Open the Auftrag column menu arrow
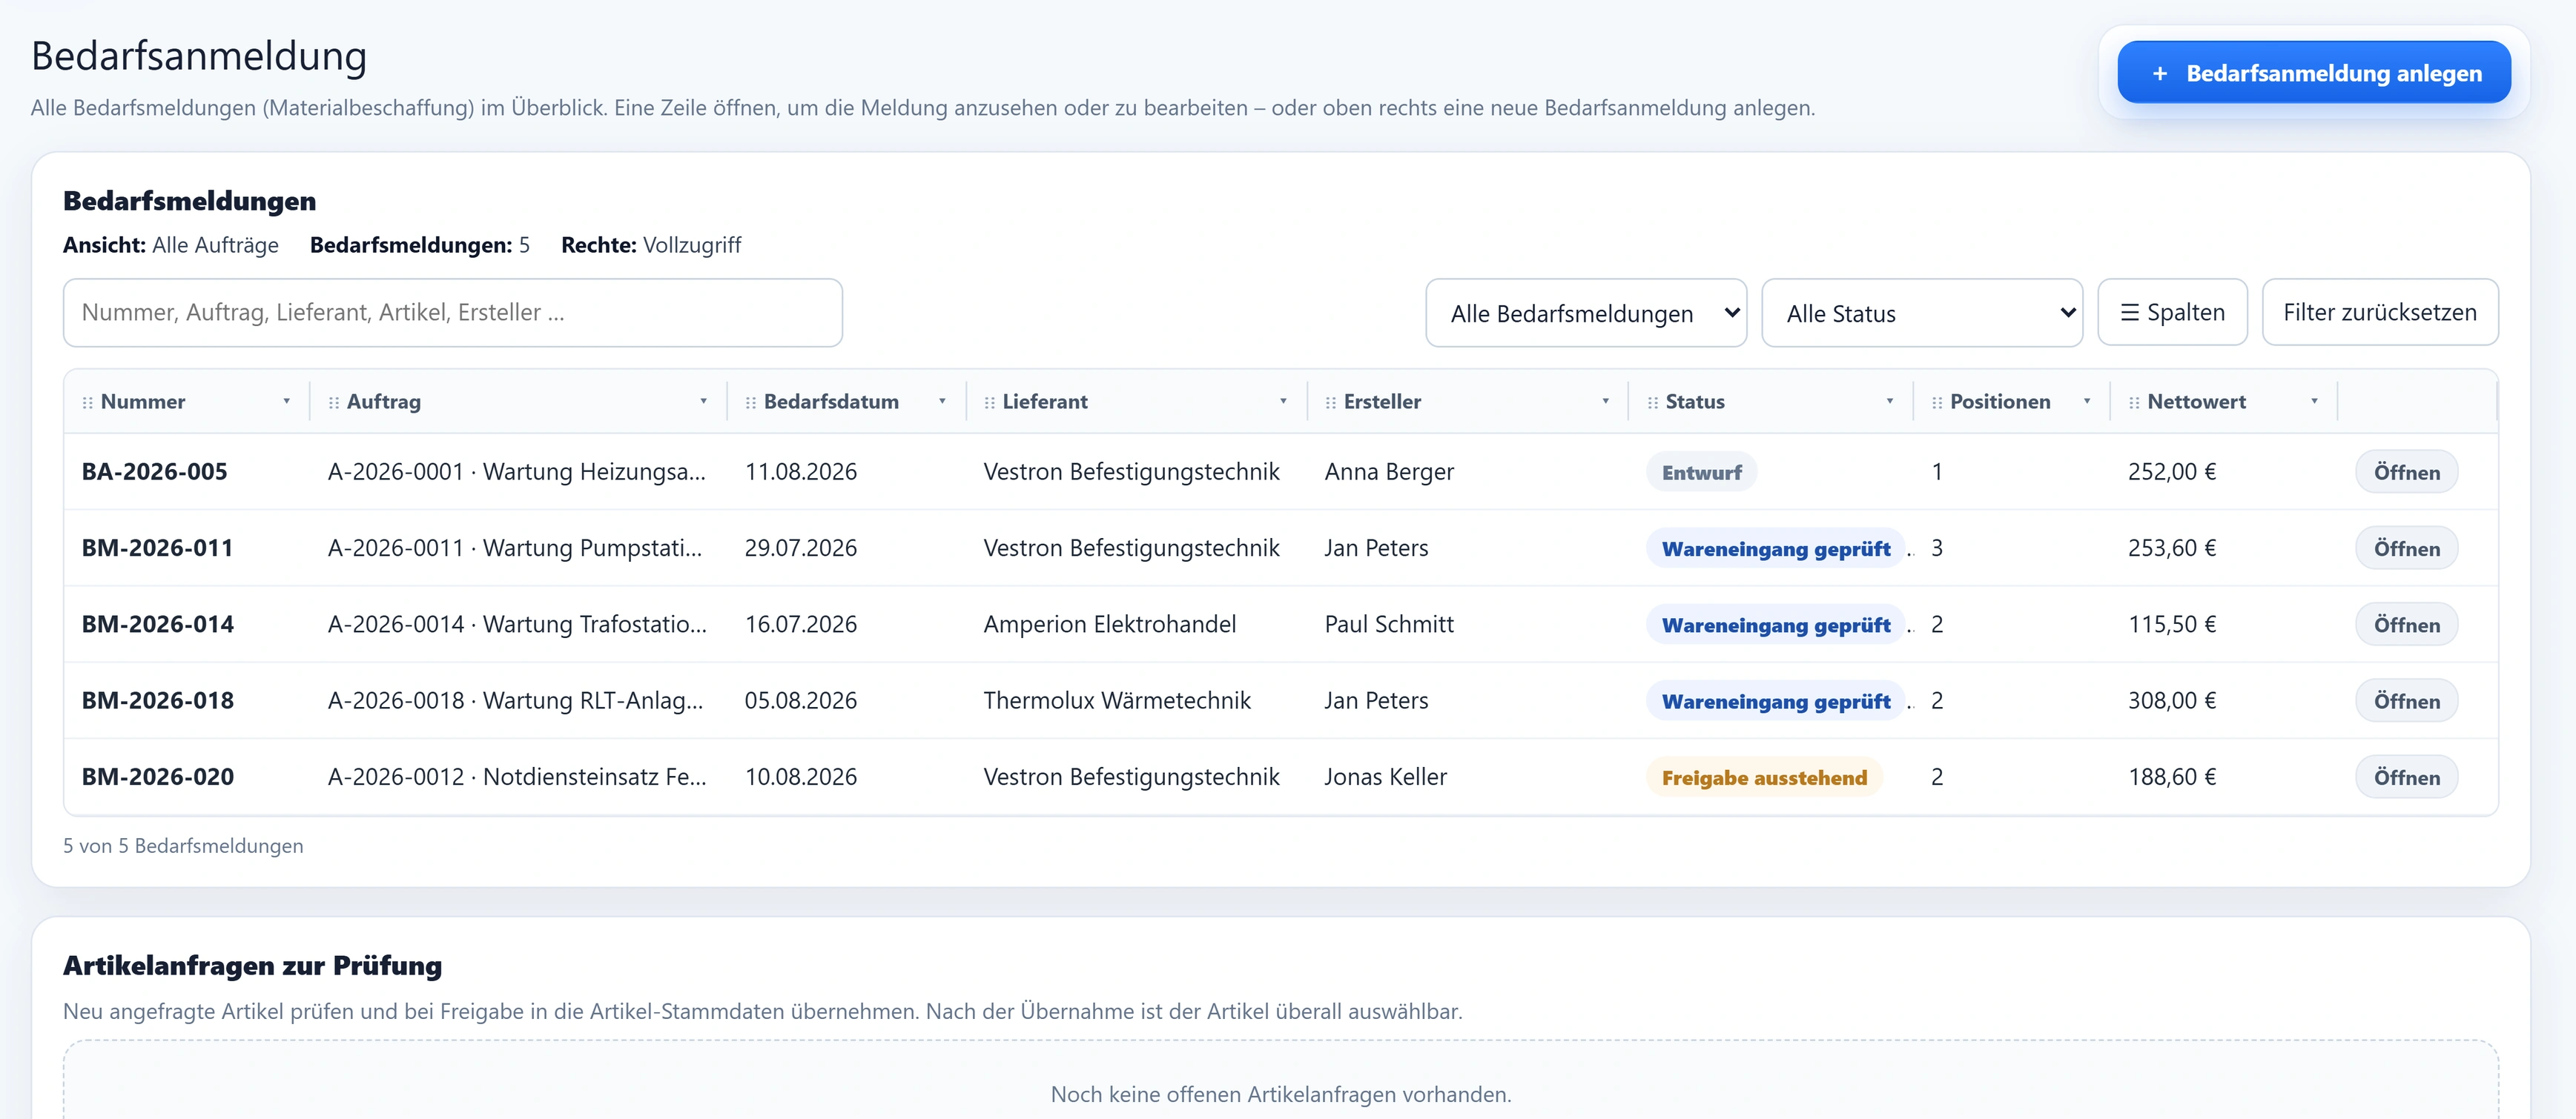The image size is (2576, 1119). coord(704,402)
